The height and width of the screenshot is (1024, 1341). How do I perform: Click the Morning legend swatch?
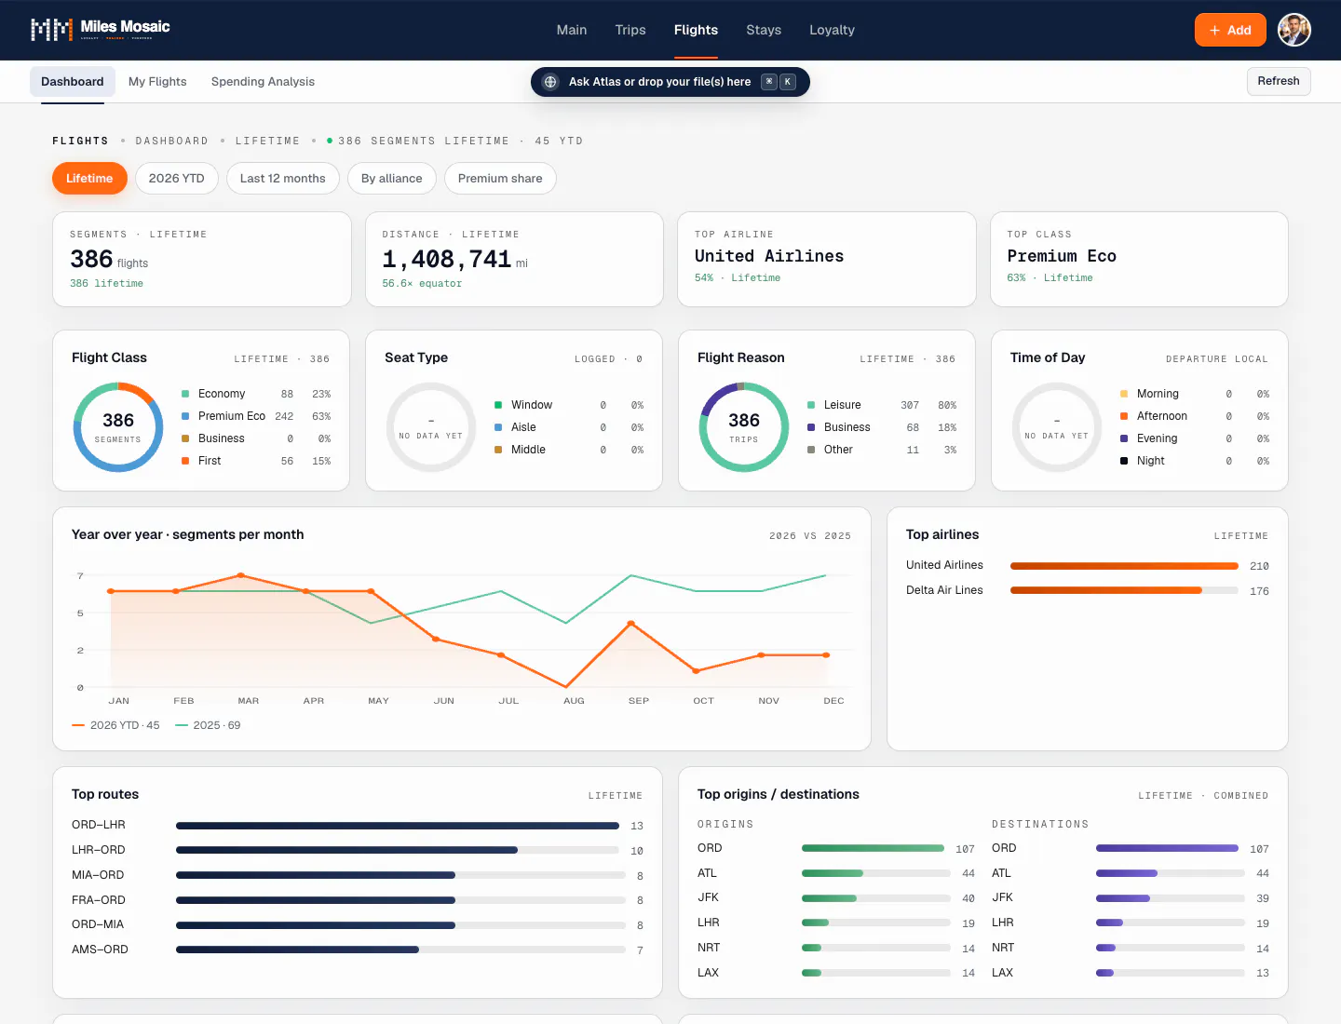(1124, 394)
